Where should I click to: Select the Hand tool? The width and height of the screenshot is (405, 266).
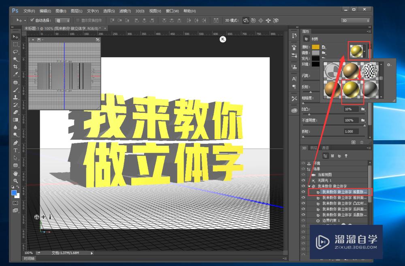click(x=15, y=173)
